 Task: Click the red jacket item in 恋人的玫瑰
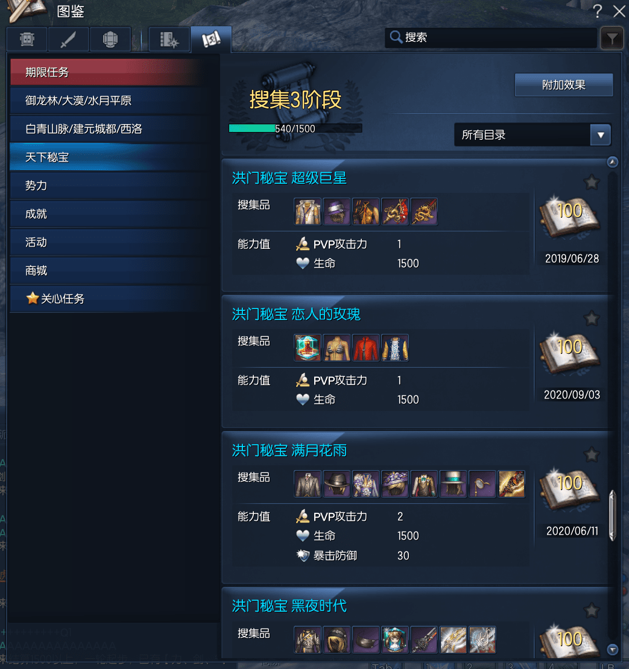coord(365,348)
